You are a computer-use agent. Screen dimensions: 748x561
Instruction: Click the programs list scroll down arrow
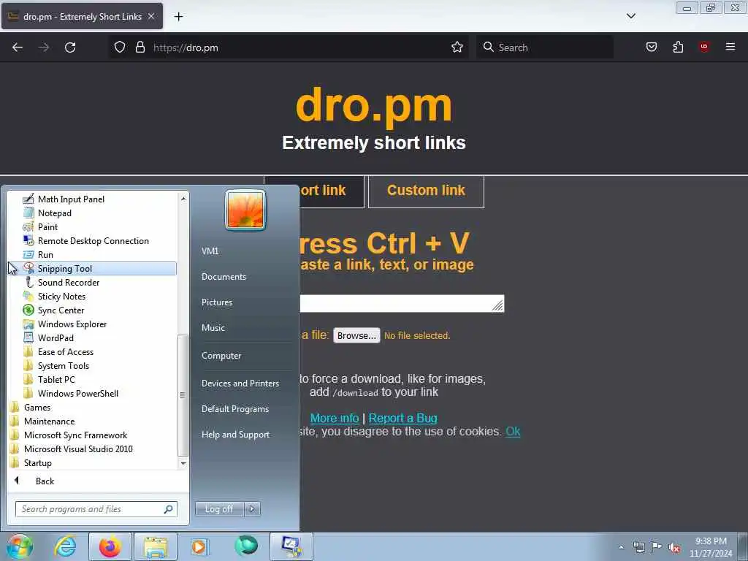point(183,463)
